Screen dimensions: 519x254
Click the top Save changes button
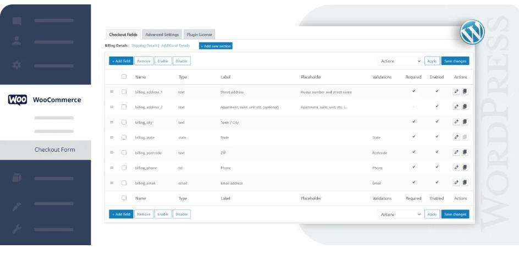tap(455, 61)
